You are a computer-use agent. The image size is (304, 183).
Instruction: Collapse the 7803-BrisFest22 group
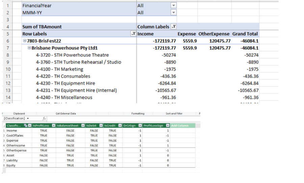(x=25, y=41)
